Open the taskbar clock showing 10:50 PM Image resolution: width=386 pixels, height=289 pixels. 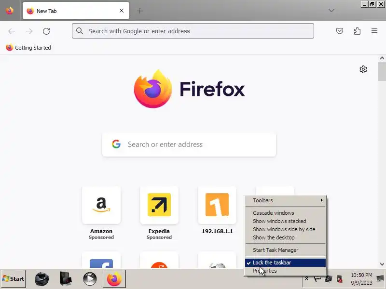pyautogui.click(x=361, y=279)
